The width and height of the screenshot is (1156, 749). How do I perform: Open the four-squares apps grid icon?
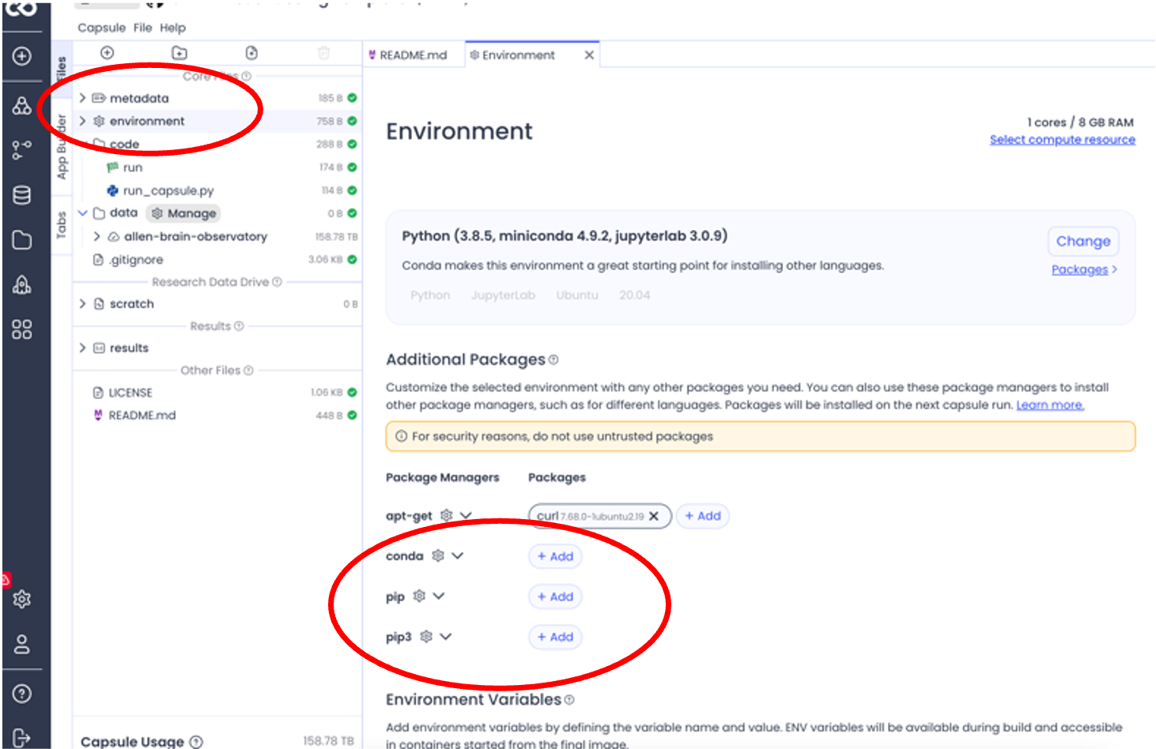(22, 329)
